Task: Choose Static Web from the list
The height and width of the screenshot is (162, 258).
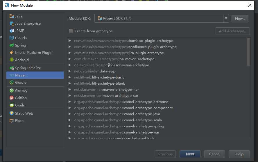Action: click(x=24, y=113)
